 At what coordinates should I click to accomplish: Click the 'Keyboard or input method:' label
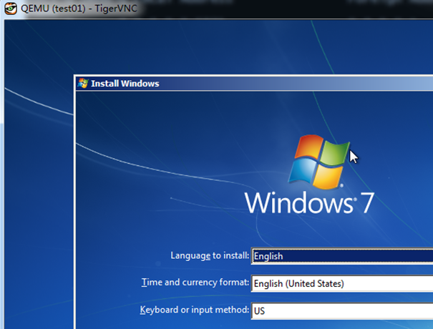(195, 310)
